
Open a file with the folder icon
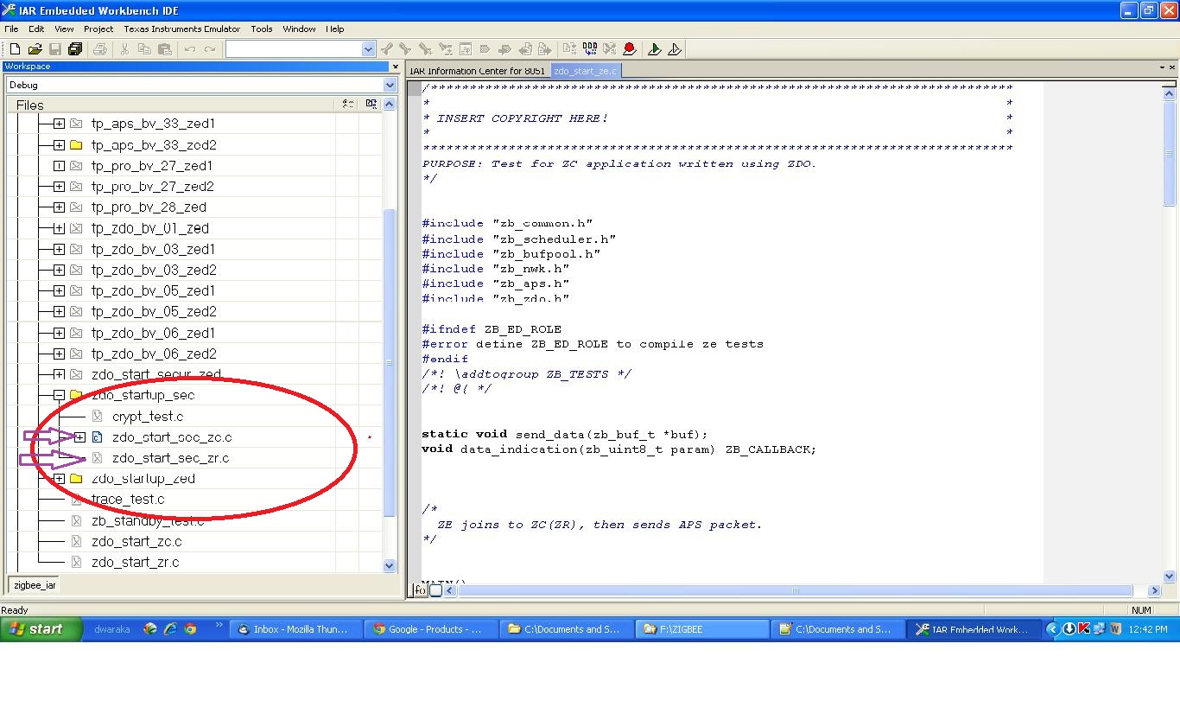(35, 49)
